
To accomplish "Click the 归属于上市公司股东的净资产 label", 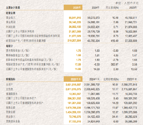I will [21, 98].
